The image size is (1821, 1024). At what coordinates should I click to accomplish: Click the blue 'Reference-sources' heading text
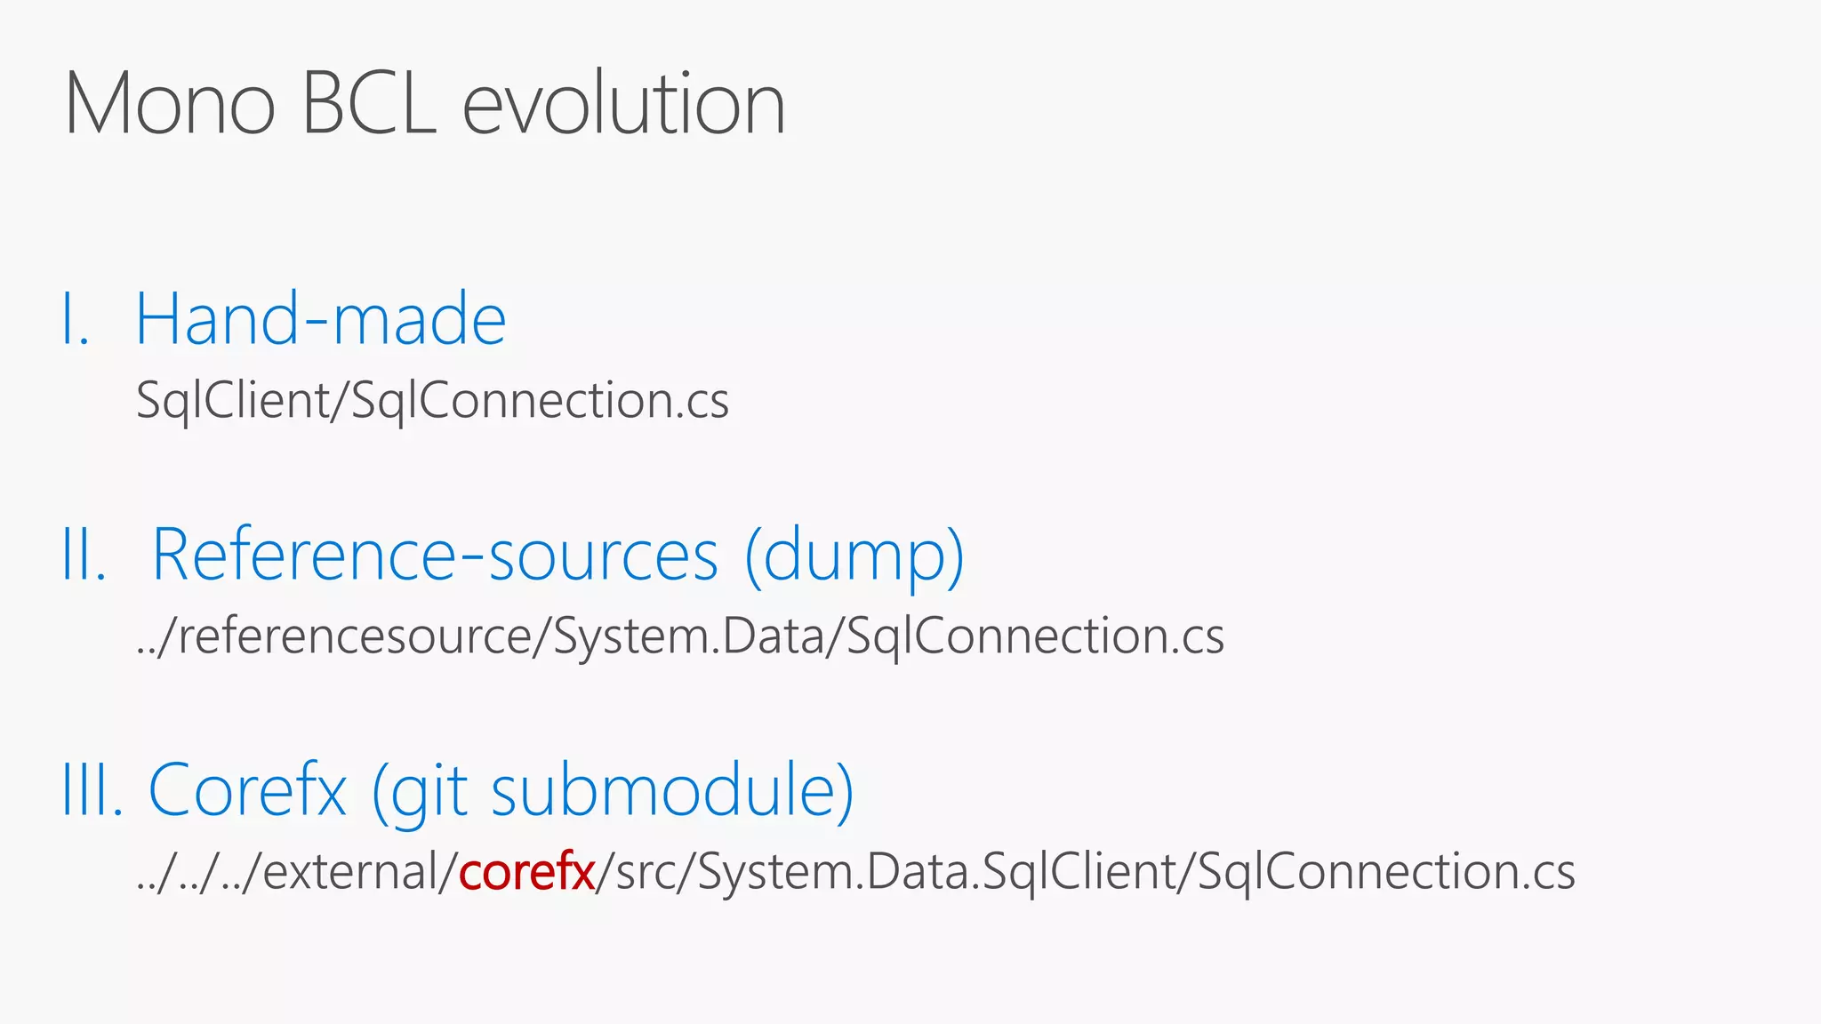[435, 556]
